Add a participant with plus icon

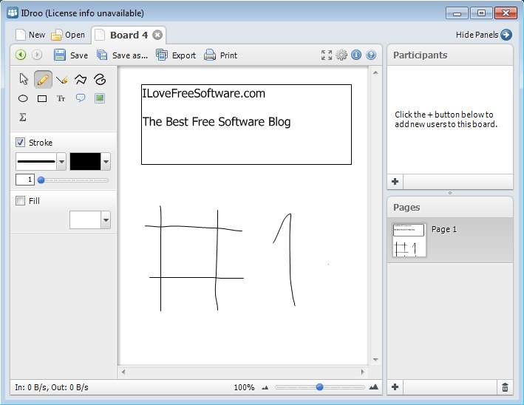395,182
